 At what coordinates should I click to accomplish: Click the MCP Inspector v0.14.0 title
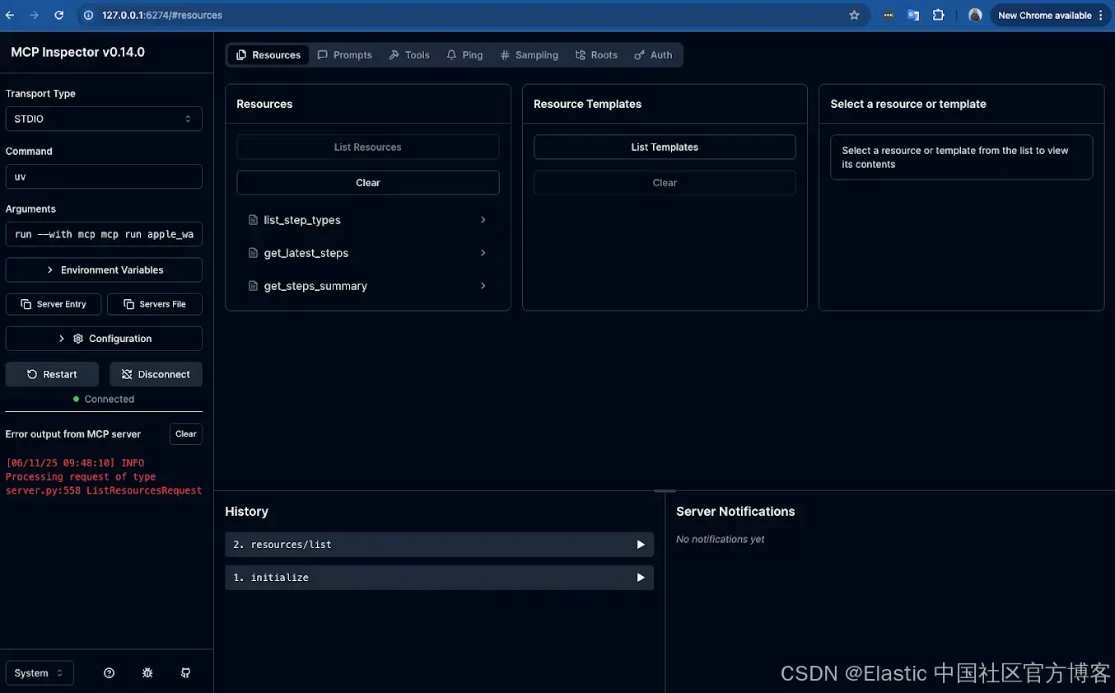coord(77,52)
